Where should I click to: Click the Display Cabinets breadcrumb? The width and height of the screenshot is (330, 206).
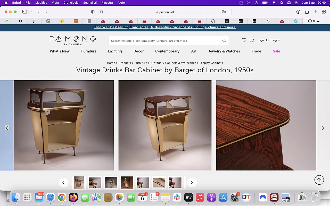click(211, 63)
